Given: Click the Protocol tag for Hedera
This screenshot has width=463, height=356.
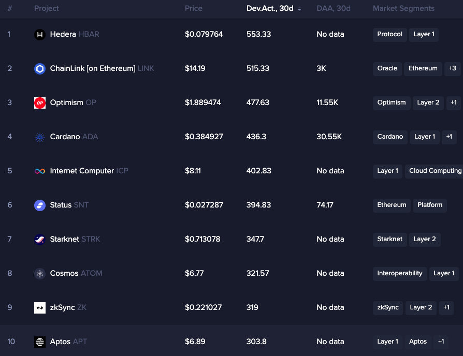Looking at the screenshot, I should pos(390,35).
